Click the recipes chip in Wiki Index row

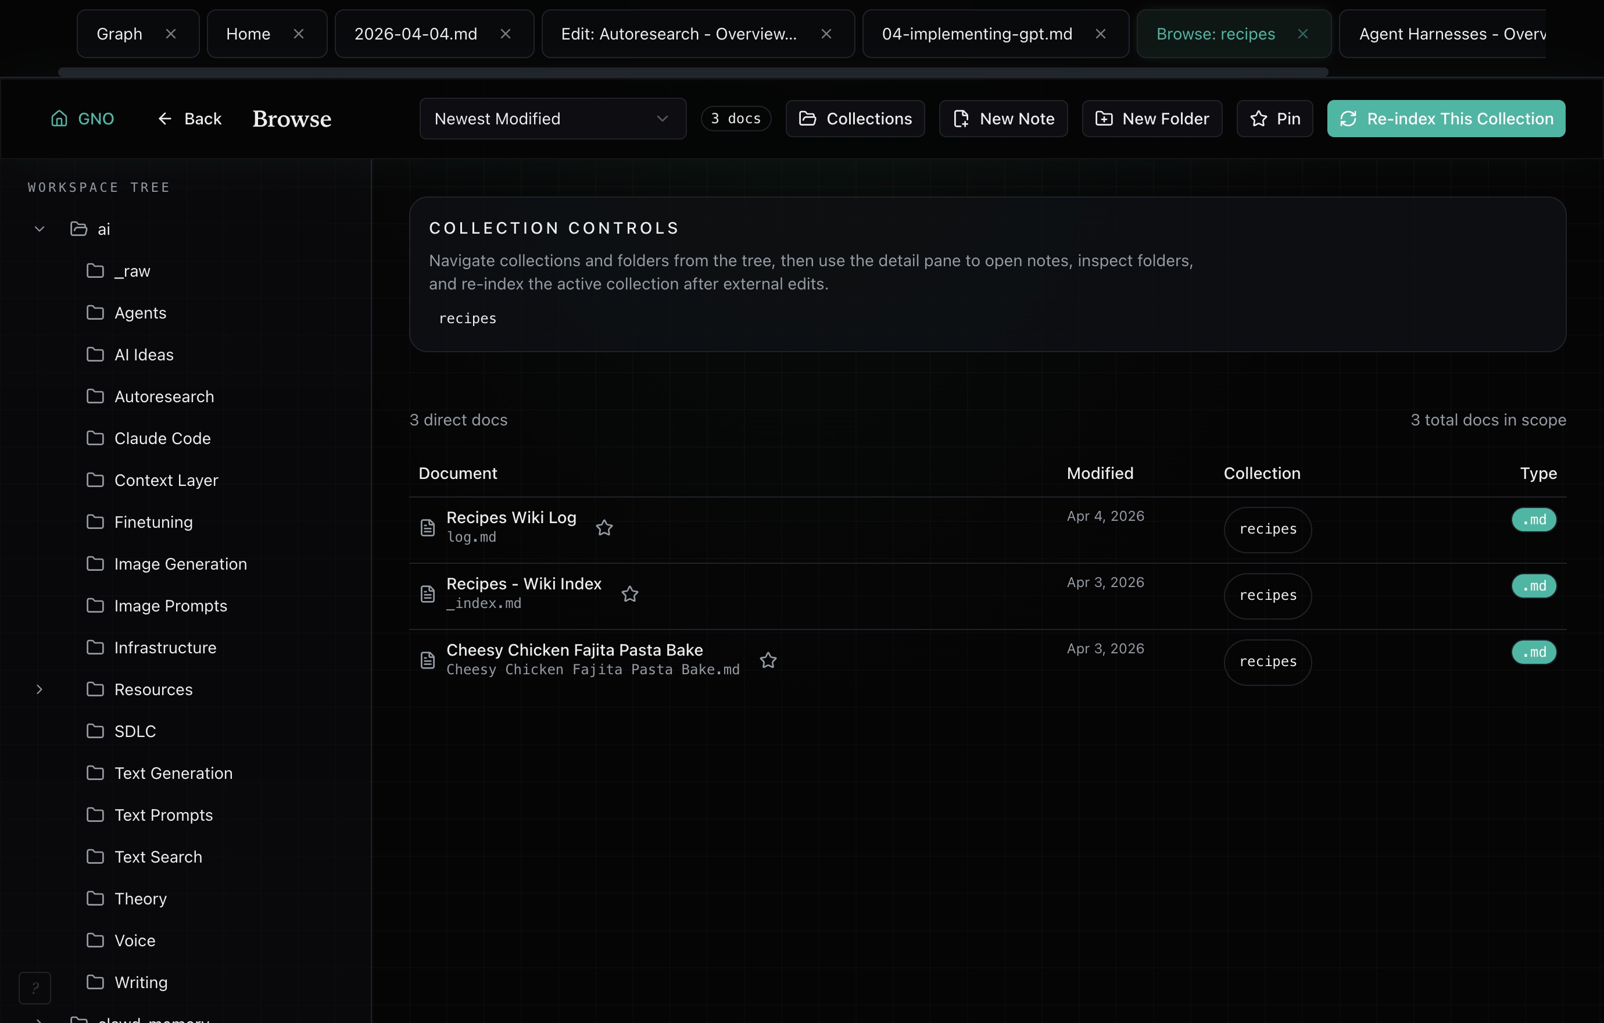1268,596
